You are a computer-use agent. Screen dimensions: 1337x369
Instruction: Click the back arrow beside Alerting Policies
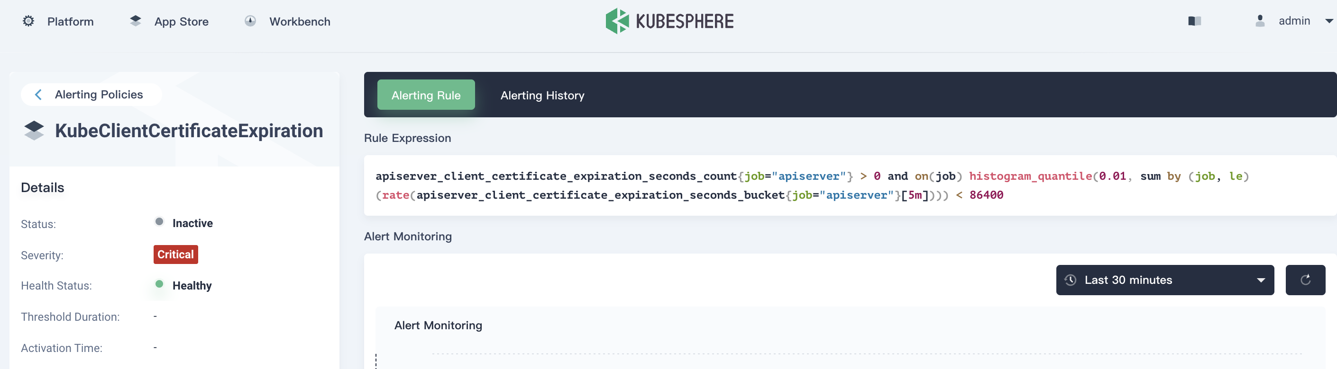(38, 94)
